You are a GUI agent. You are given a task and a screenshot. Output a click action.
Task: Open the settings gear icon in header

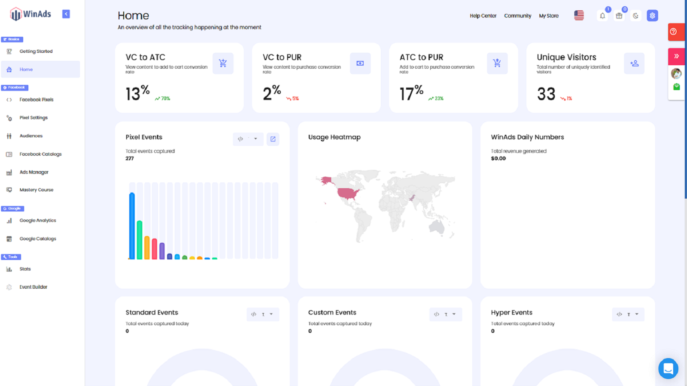coord(652,16)
